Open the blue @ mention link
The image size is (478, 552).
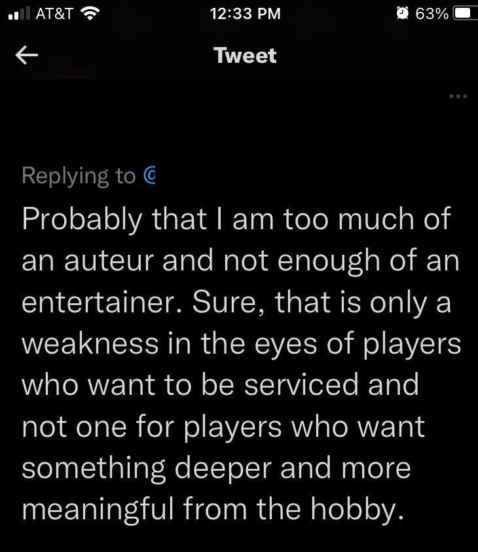148,175
